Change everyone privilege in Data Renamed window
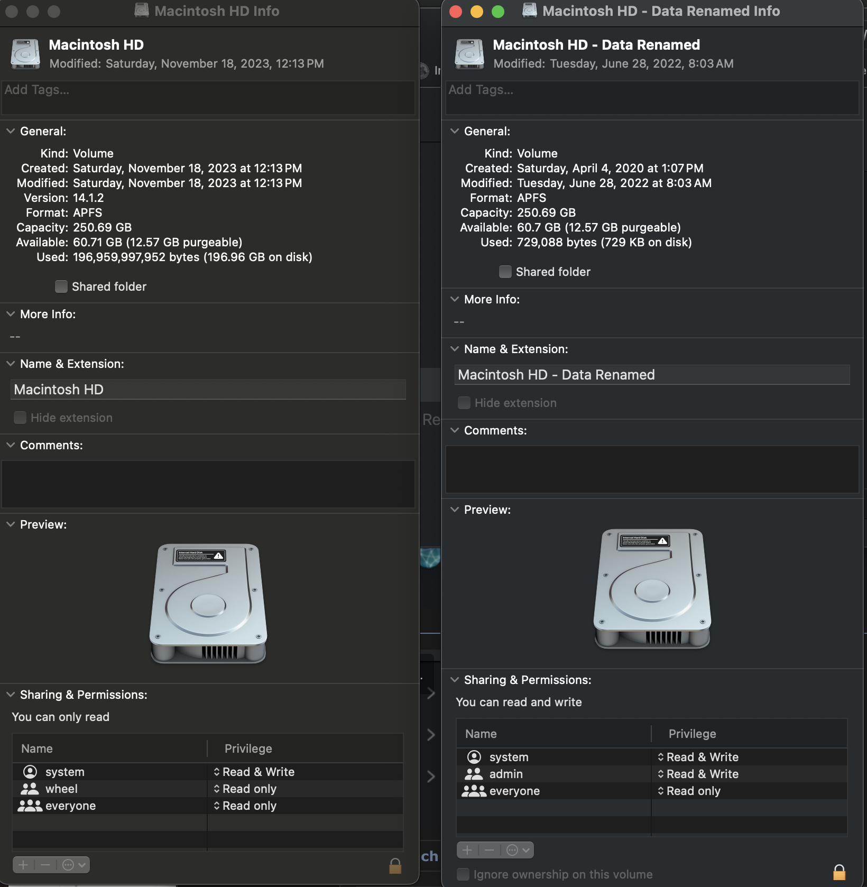The width and height of the screenshot is (867, 887). tap(689, 791)
